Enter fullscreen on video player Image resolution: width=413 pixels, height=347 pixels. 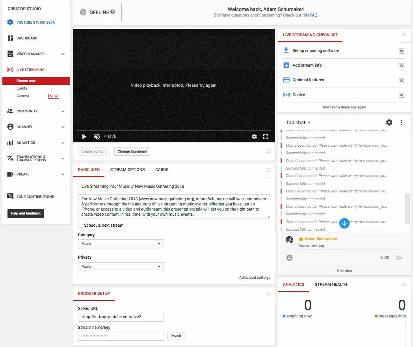click(x=266, y=136)
